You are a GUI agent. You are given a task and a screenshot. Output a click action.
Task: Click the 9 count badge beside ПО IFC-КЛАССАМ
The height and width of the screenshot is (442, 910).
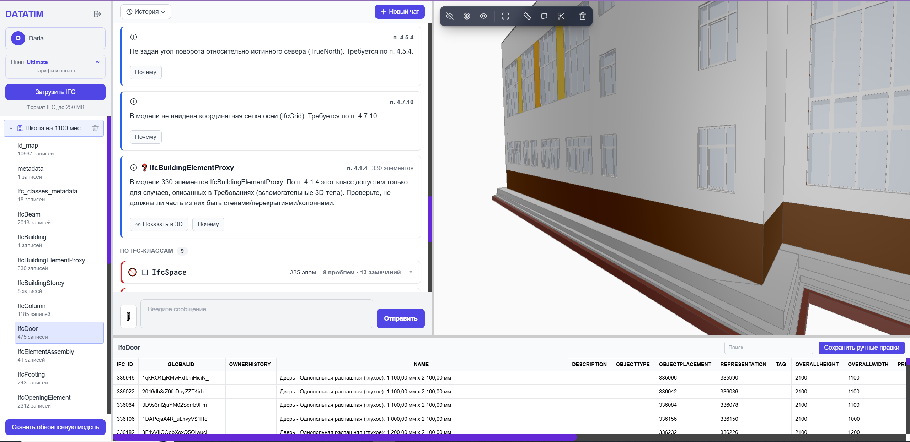182,251
